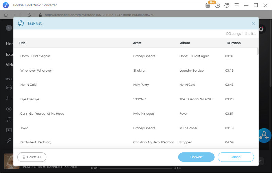Click Delete All button
The width and height of the screenshot is (272, 173).
click(32, 157)
